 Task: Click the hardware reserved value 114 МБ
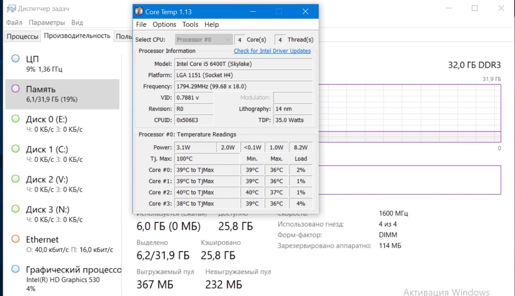pos(390,246)
